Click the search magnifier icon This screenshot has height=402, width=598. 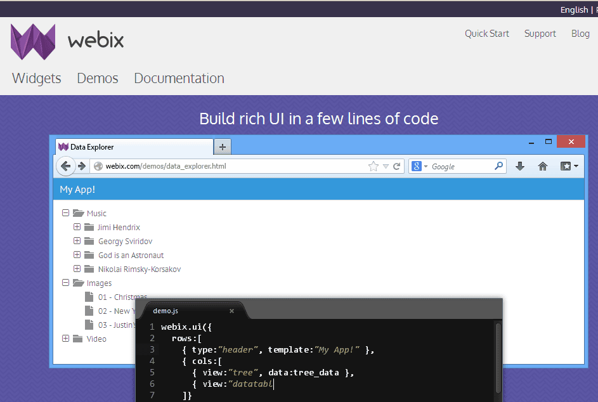pos(498,166)
